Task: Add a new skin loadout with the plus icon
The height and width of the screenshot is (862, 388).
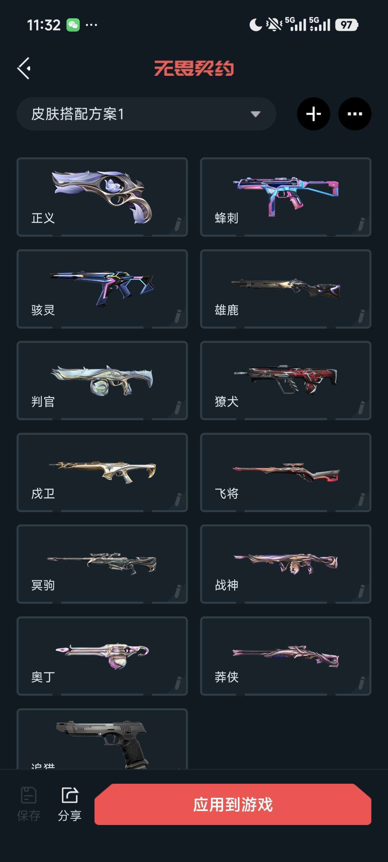Action: tap(313, 114)
